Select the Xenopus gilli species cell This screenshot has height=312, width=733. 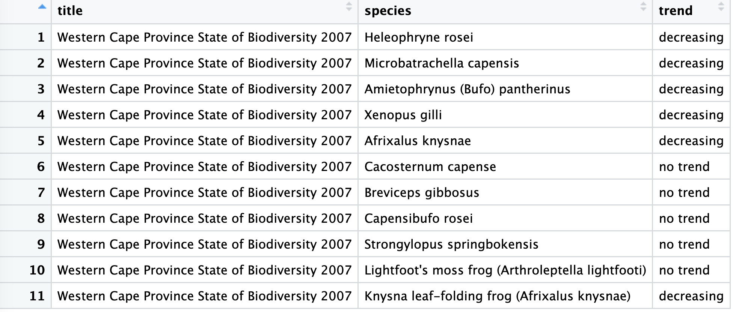403,115
